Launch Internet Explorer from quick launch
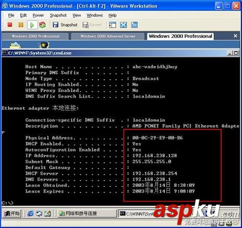 pos(31,213)
